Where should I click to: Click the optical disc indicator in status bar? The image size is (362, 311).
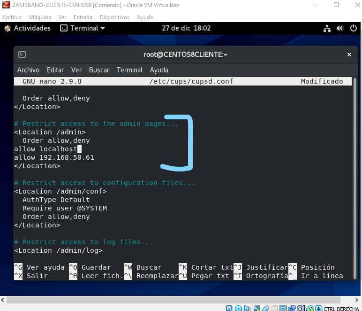click(x=239, y=308)
